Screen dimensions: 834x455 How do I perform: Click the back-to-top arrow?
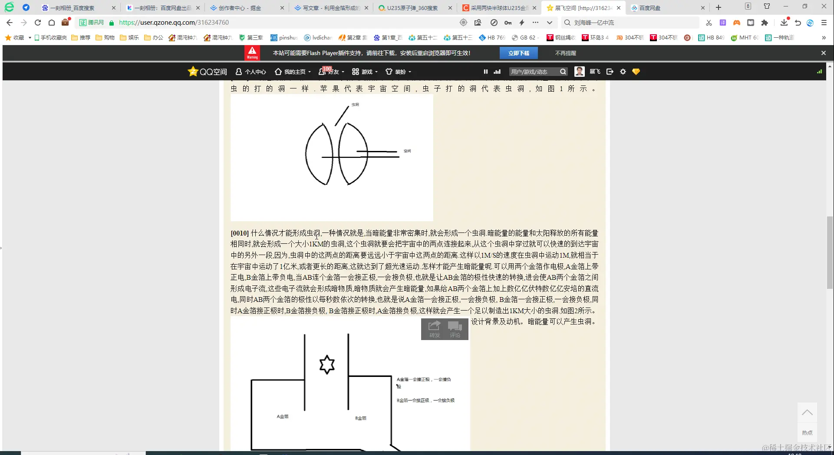[x=807, y=412]
